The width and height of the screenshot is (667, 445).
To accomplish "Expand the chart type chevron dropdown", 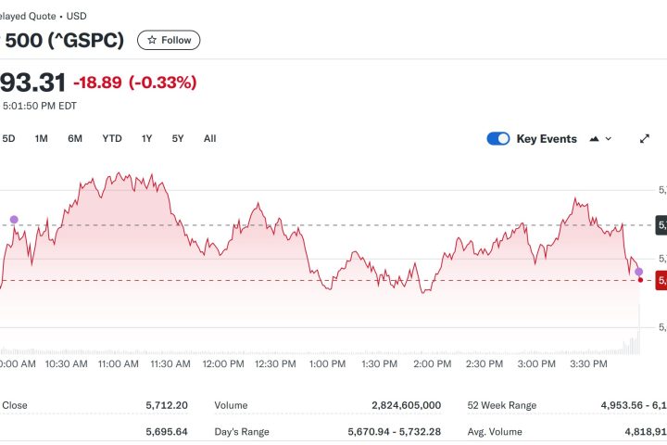I will tap(609, 139).
